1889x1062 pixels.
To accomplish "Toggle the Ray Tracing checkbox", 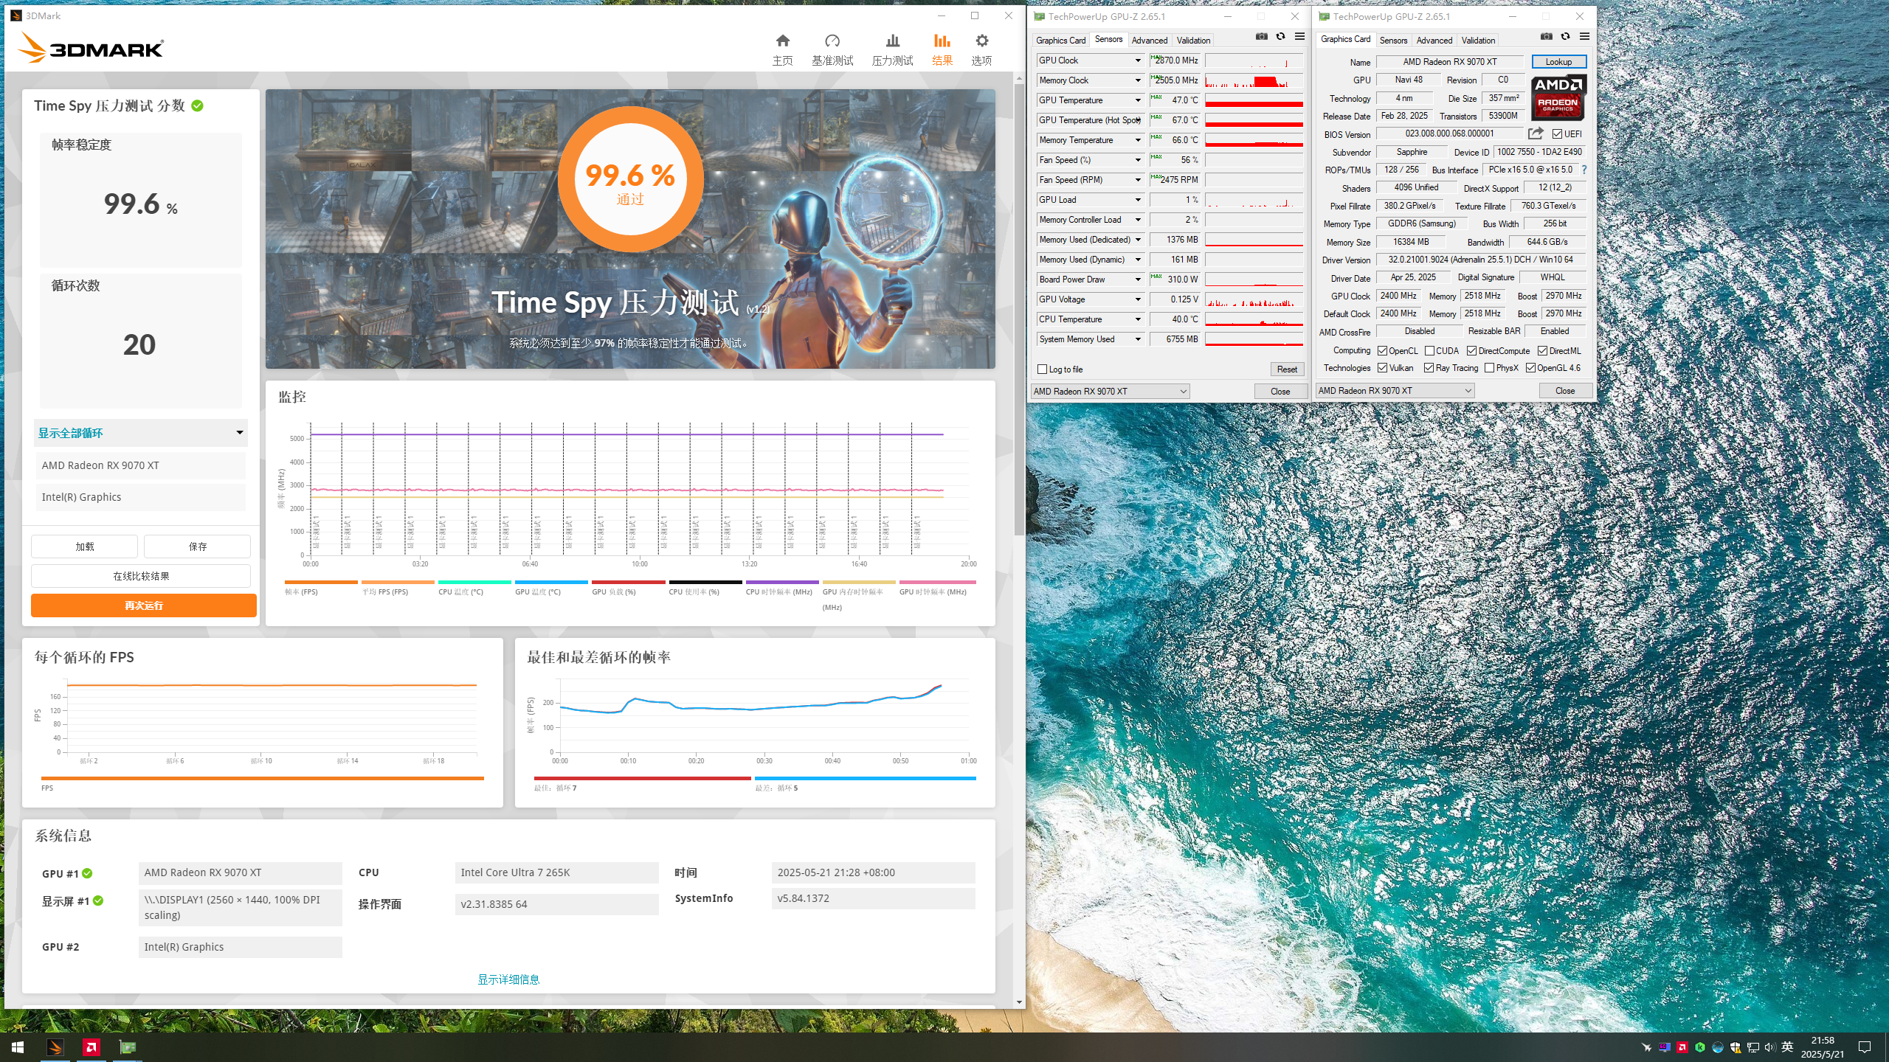I will point(1429,368).
